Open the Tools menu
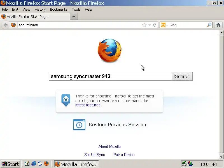The image size is (224, 168). click(76, 10)
